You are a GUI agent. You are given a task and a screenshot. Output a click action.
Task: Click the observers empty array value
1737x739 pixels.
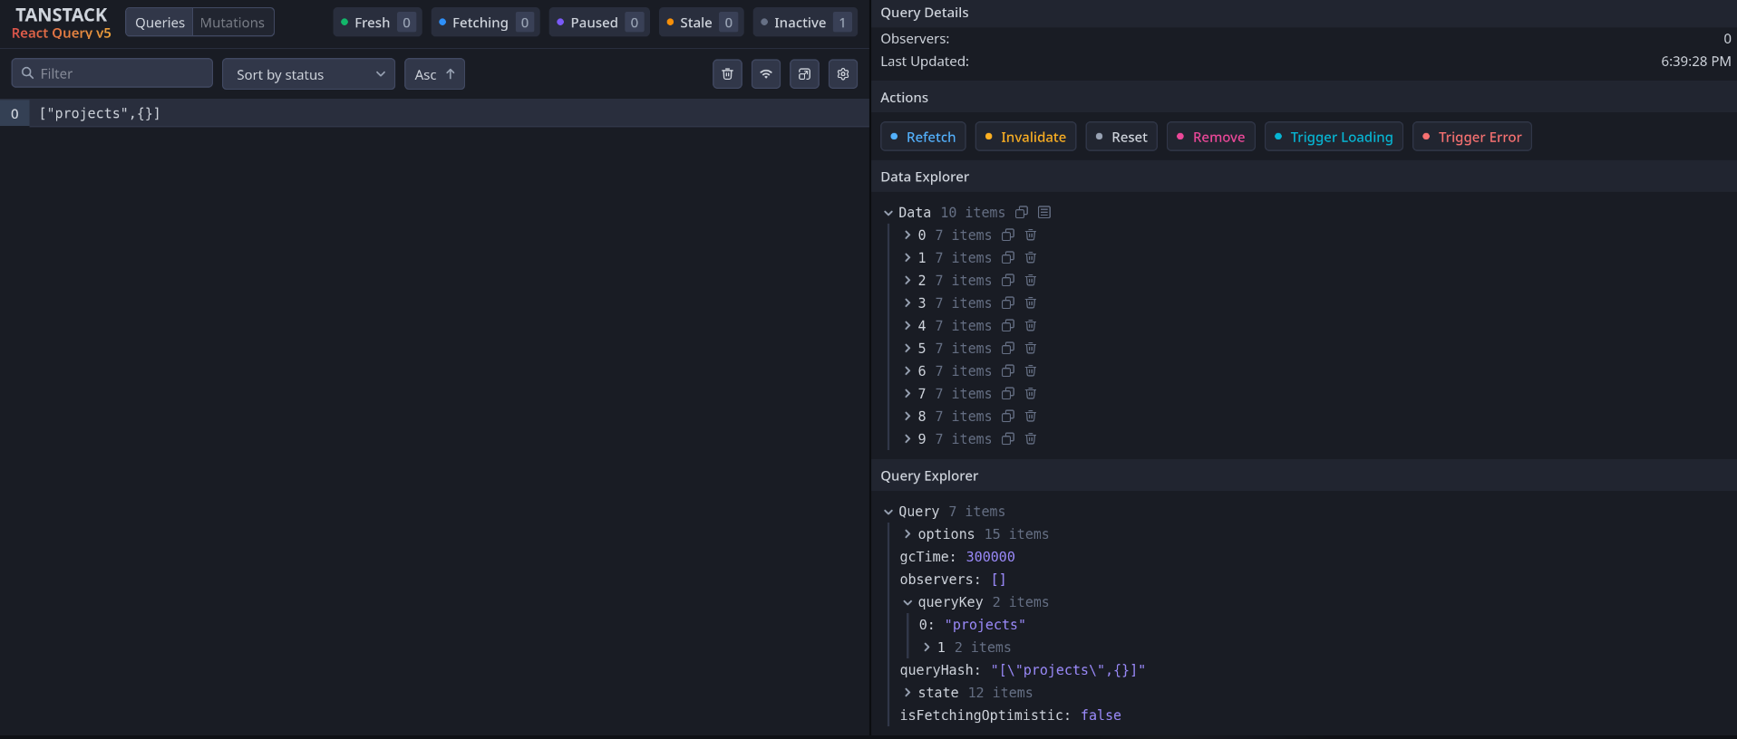coord(998,580)
